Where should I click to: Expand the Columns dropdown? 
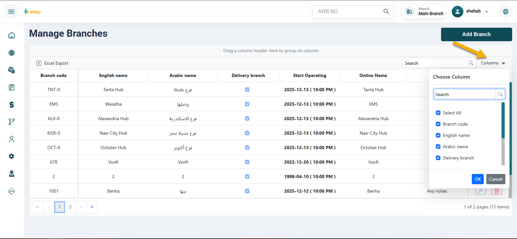(x=493, y=63)
